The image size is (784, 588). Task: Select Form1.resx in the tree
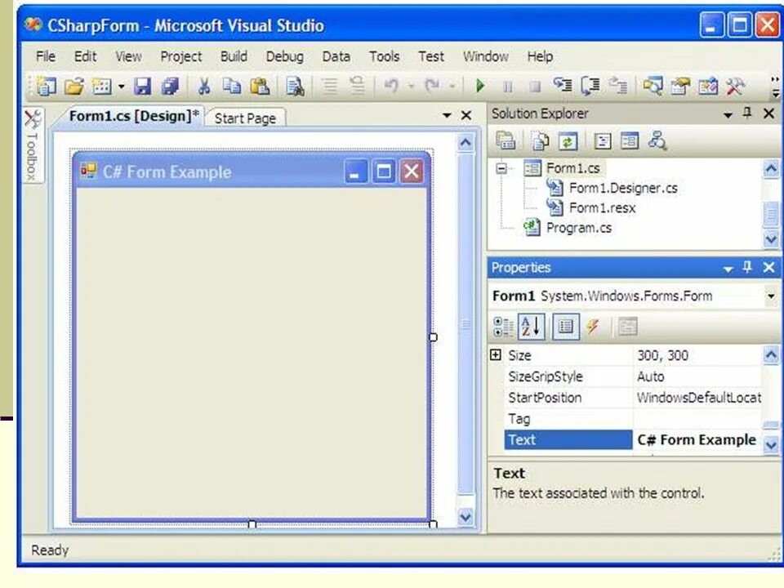tap(602, 207)
